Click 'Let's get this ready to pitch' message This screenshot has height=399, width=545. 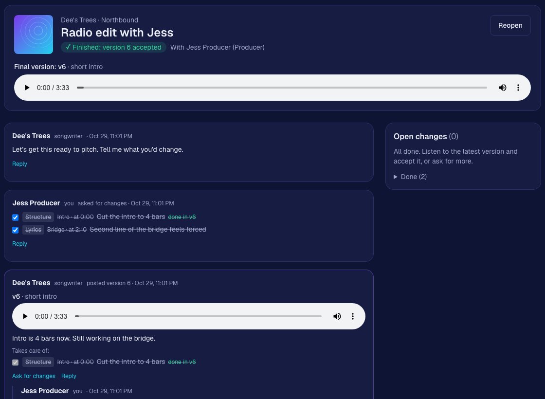(98, 149)
